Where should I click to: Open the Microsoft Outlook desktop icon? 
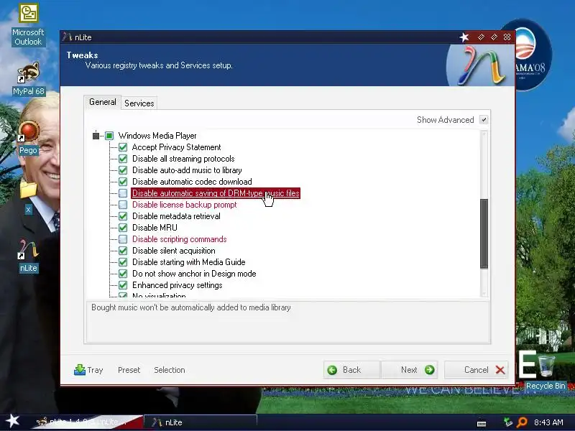click(x=28, y=25)
